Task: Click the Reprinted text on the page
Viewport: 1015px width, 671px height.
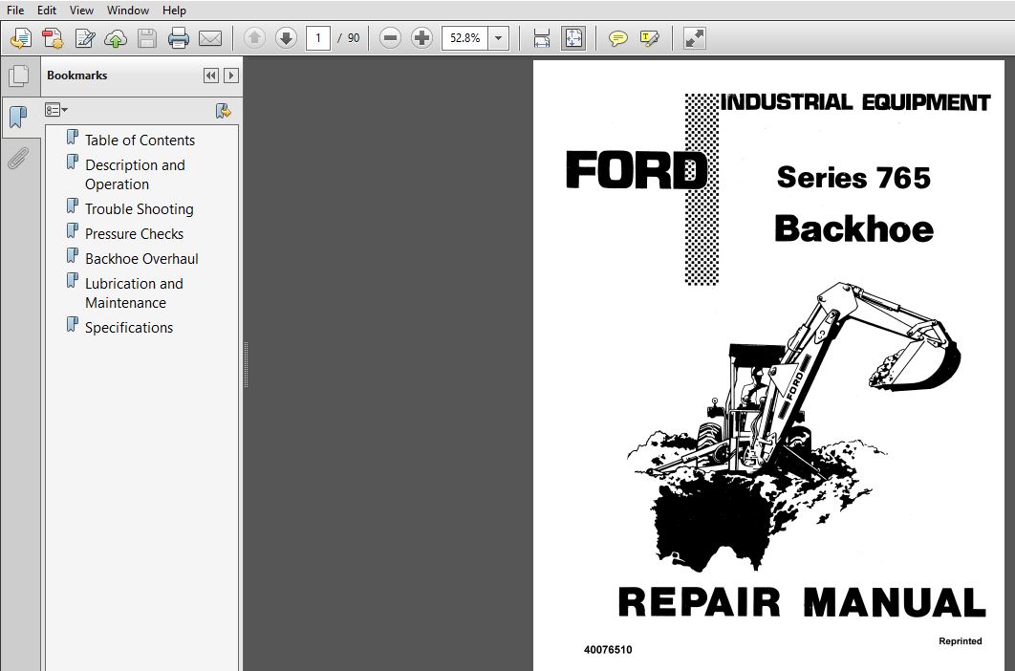Action: [960, 641]
